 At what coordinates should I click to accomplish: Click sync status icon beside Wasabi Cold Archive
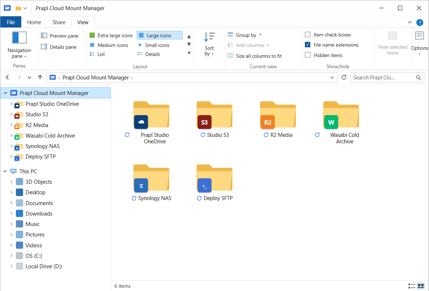point(318,135)
